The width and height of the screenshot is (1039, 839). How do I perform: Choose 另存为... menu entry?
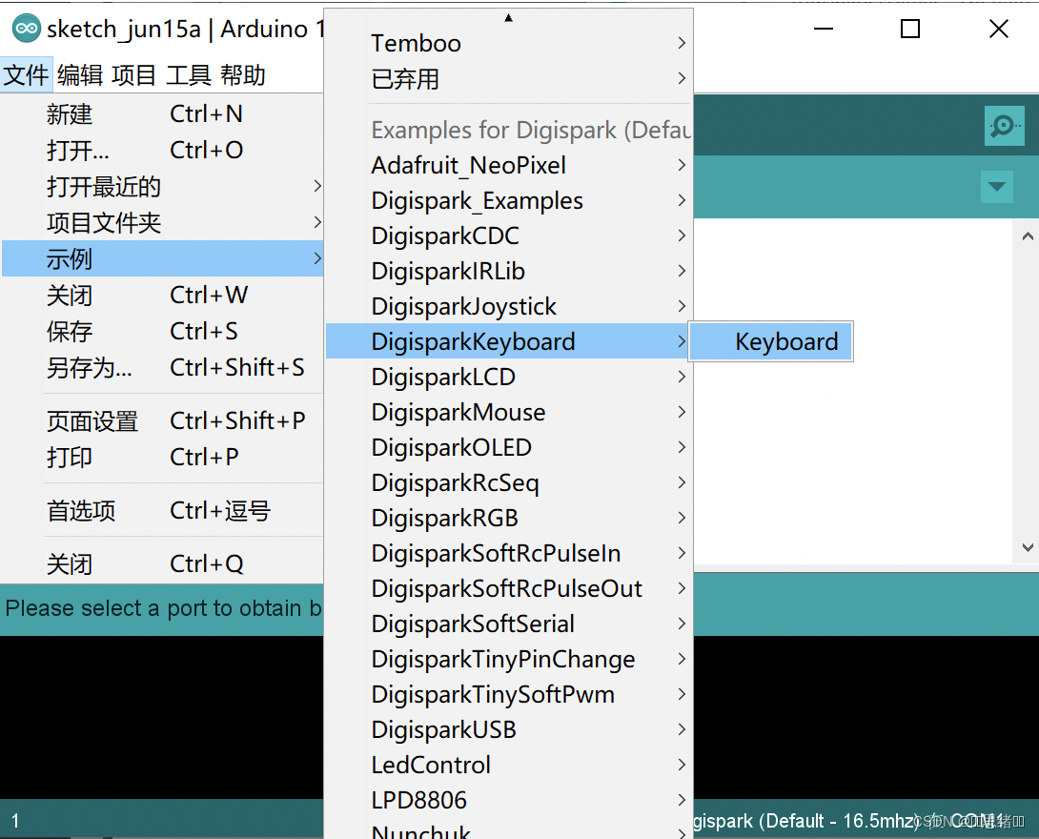(x=163, y=367)
